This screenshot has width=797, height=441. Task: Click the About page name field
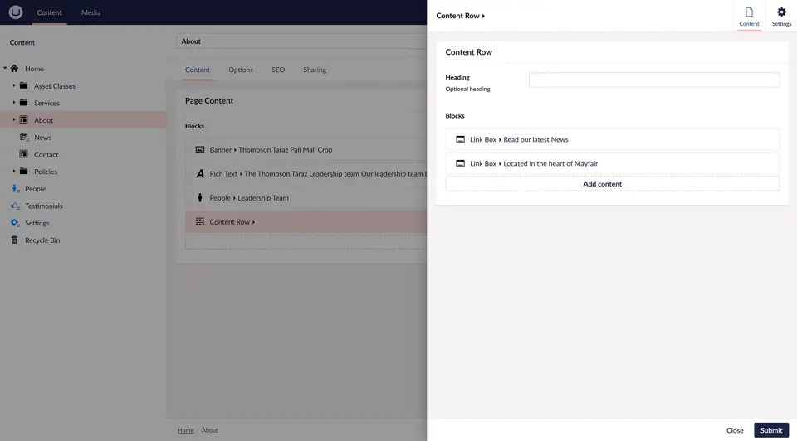tap(301, 41)
